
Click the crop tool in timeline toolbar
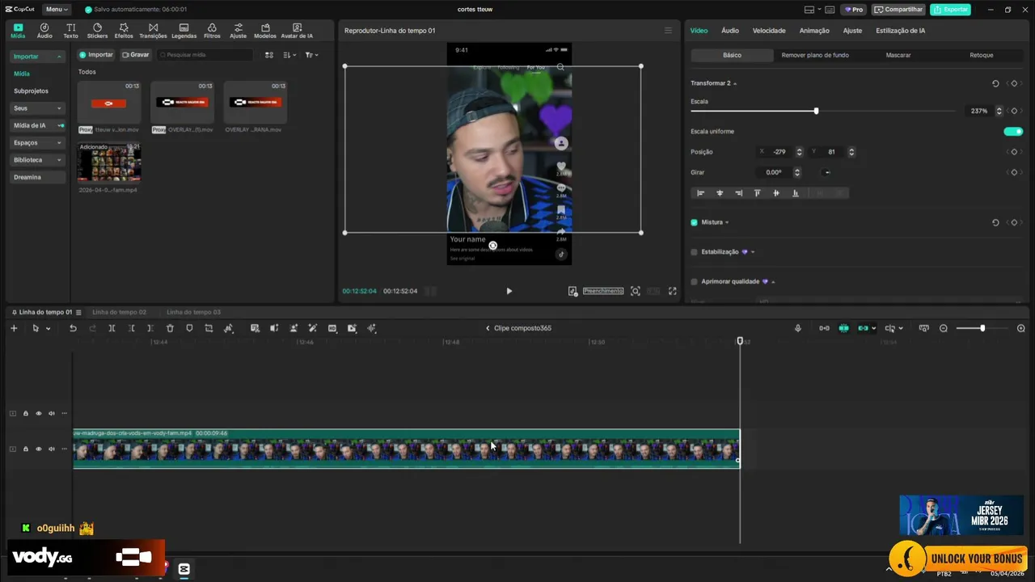[x=209, y=328]
